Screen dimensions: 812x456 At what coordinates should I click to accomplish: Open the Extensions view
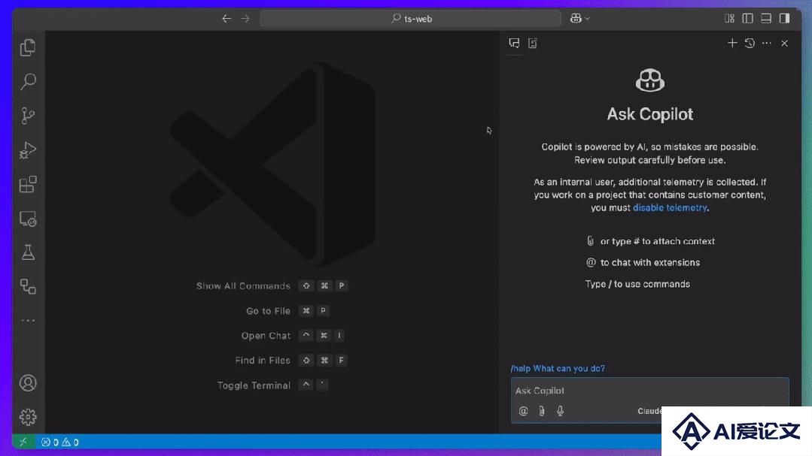[x=28, y=184]
